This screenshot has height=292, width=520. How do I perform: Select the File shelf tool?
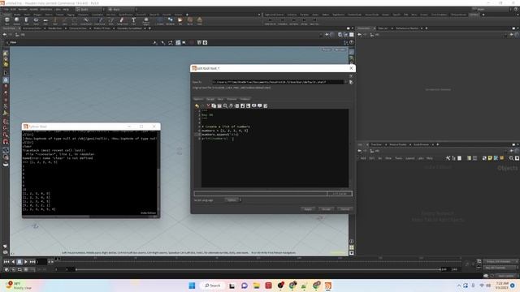(x=180, y=21)
